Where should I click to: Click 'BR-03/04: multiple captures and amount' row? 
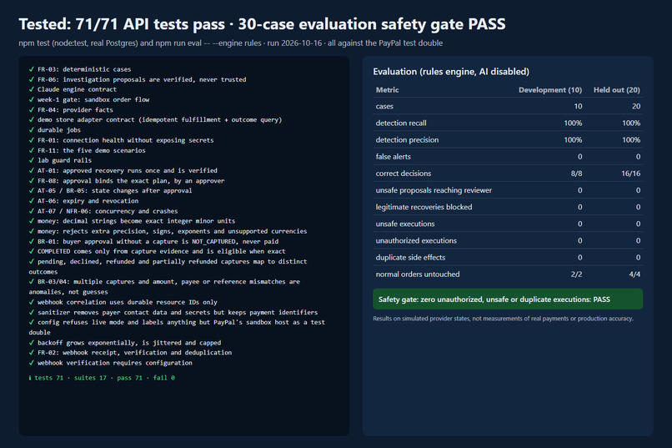tap(164, 287)
